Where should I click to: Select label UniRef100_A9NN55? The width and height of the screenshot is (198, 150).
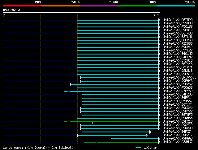[178, 118]
